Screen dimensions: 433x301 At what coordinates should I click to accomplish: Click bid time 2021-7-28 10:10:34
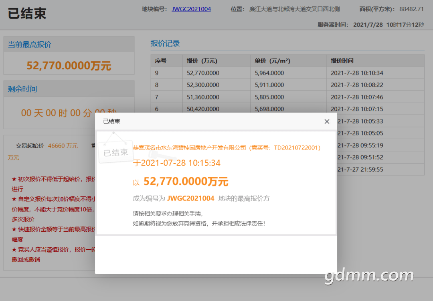click(x=357, y=73)
